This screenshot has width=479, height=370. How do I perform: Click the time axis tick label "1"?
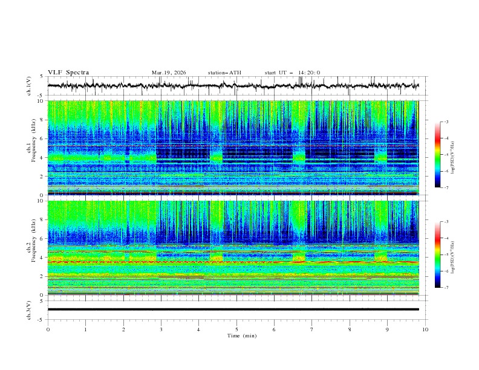[x=85, y=329]
